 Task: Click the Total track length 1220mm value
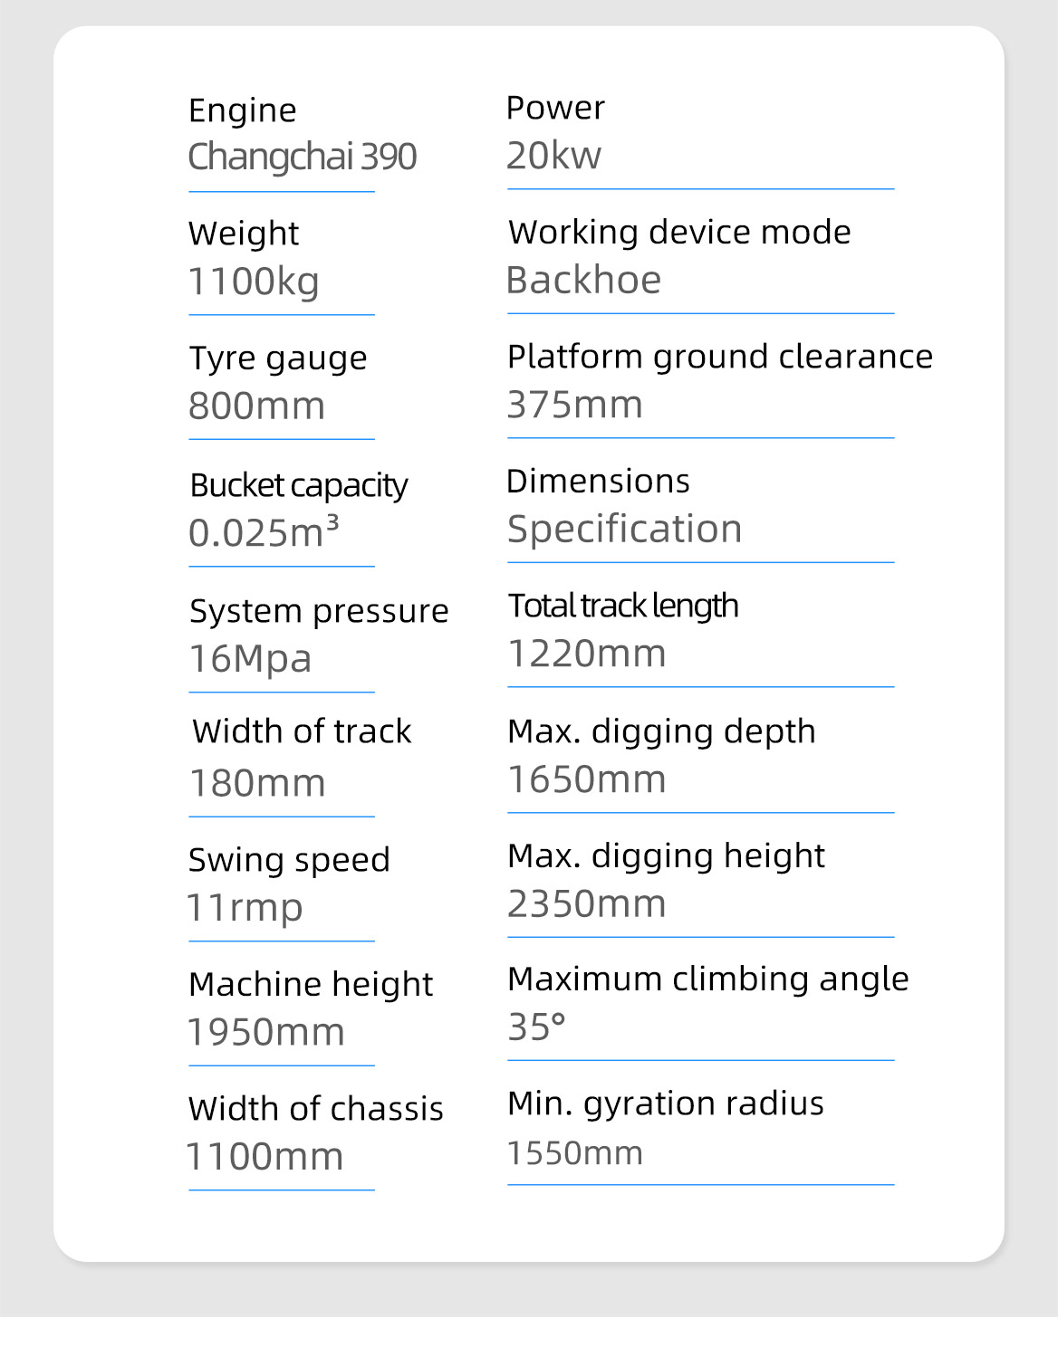[x=587, y=654]
